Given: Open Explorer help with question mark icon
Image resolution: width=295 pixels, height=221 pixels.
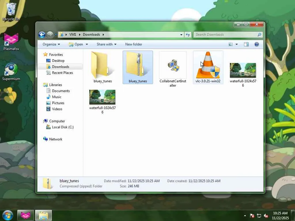Looking at the screenshot, I should 257,44.
